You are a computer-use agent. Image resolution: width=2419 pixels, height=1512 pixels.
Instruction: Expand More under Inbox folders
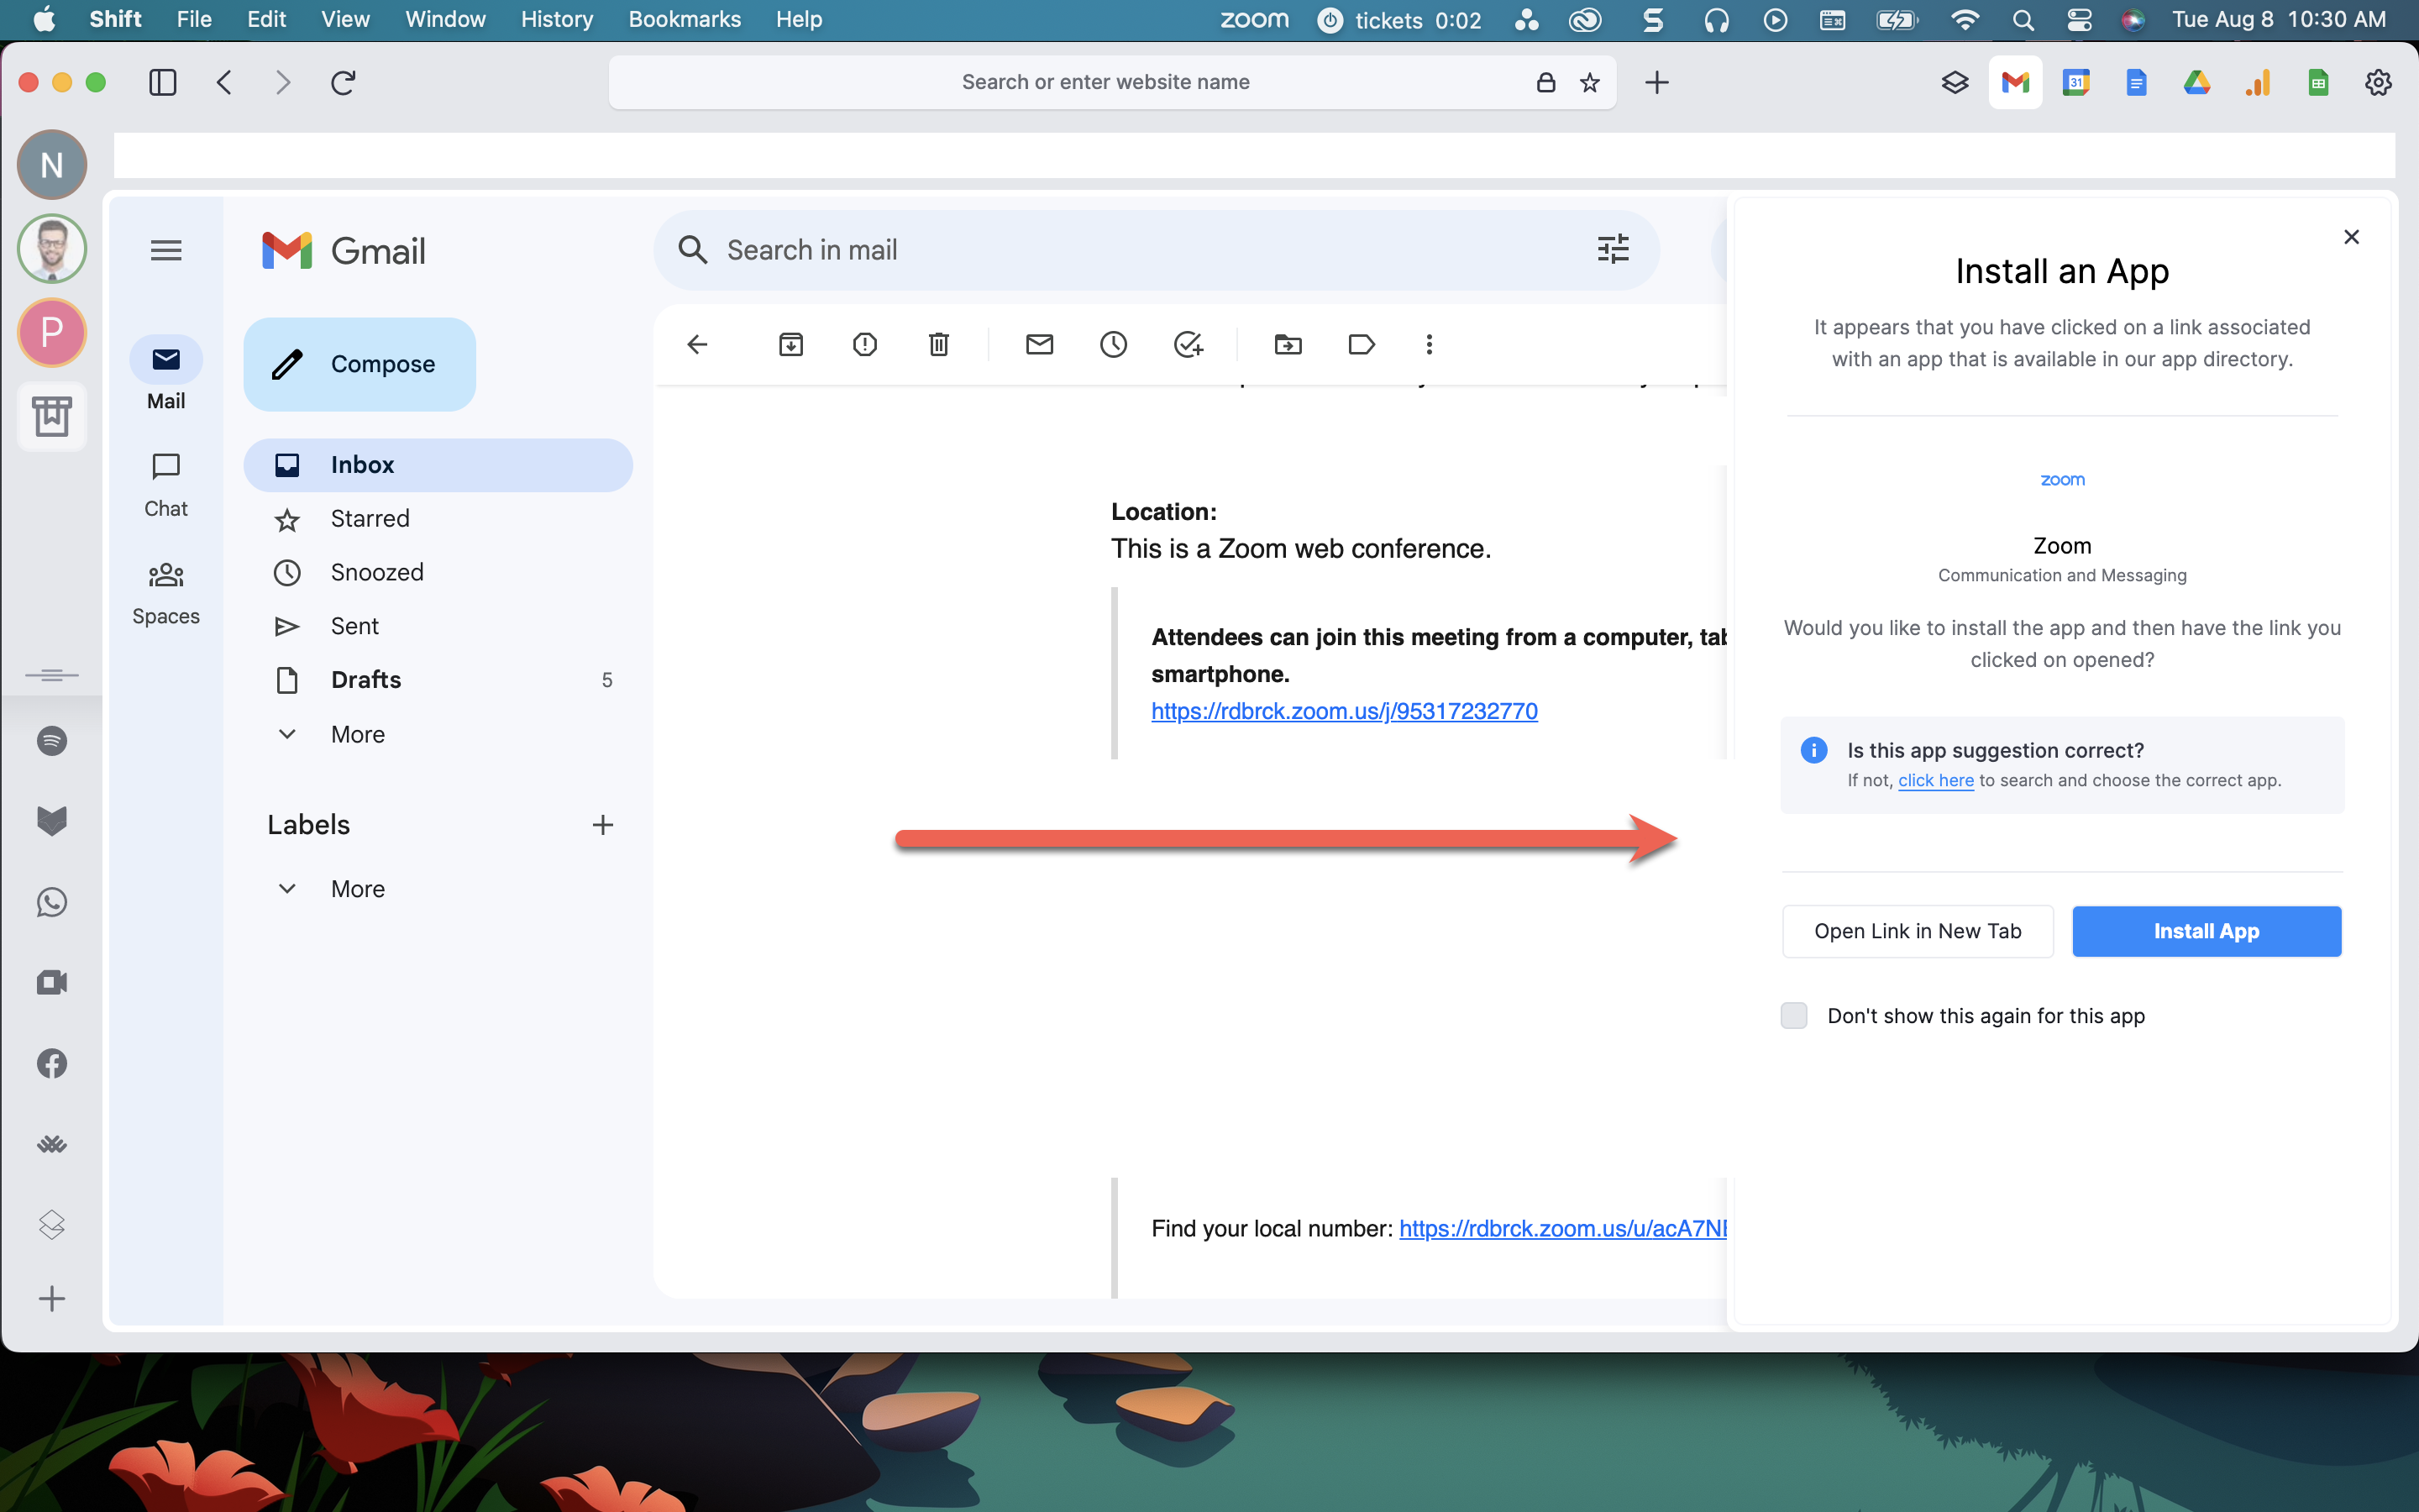coord(358,734)
